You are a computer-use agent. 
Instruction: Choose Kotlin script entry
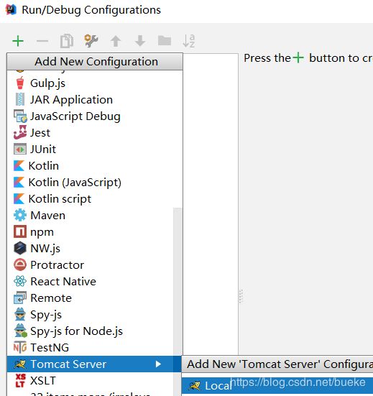94,198
